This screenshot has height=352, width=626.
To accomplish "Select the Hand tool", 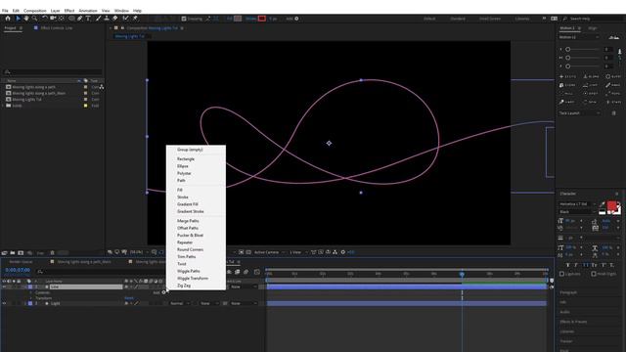I will [26, 19].
